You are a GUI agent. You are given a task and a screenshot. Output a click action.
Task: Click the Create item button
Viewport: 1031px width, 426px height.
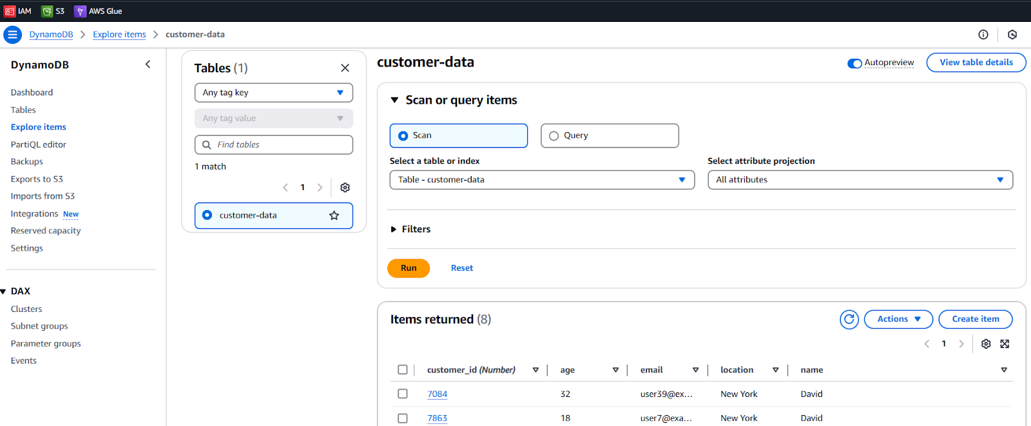click(976, 319)
